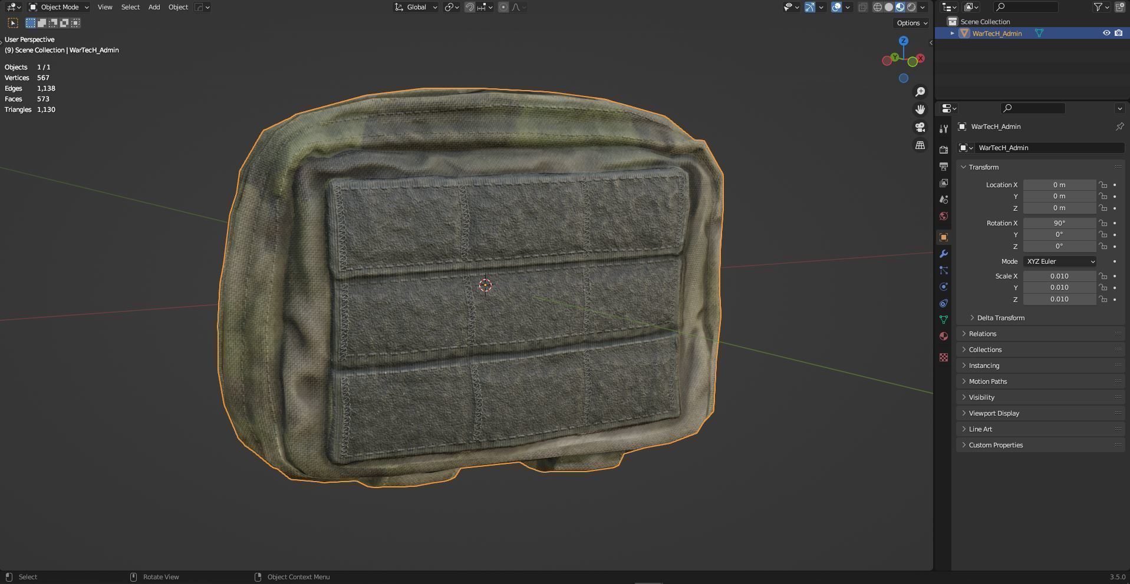Viewport: 1130px width, 584px height.
Task: Select Scene Collection in the outliner
Action: pos(984,21)
